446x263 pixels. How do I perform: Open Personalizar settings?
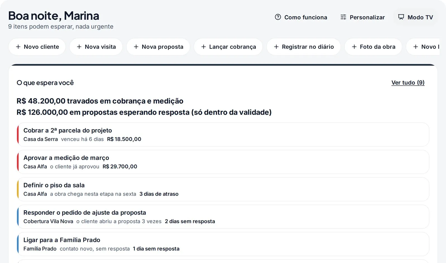click(362, 17)
